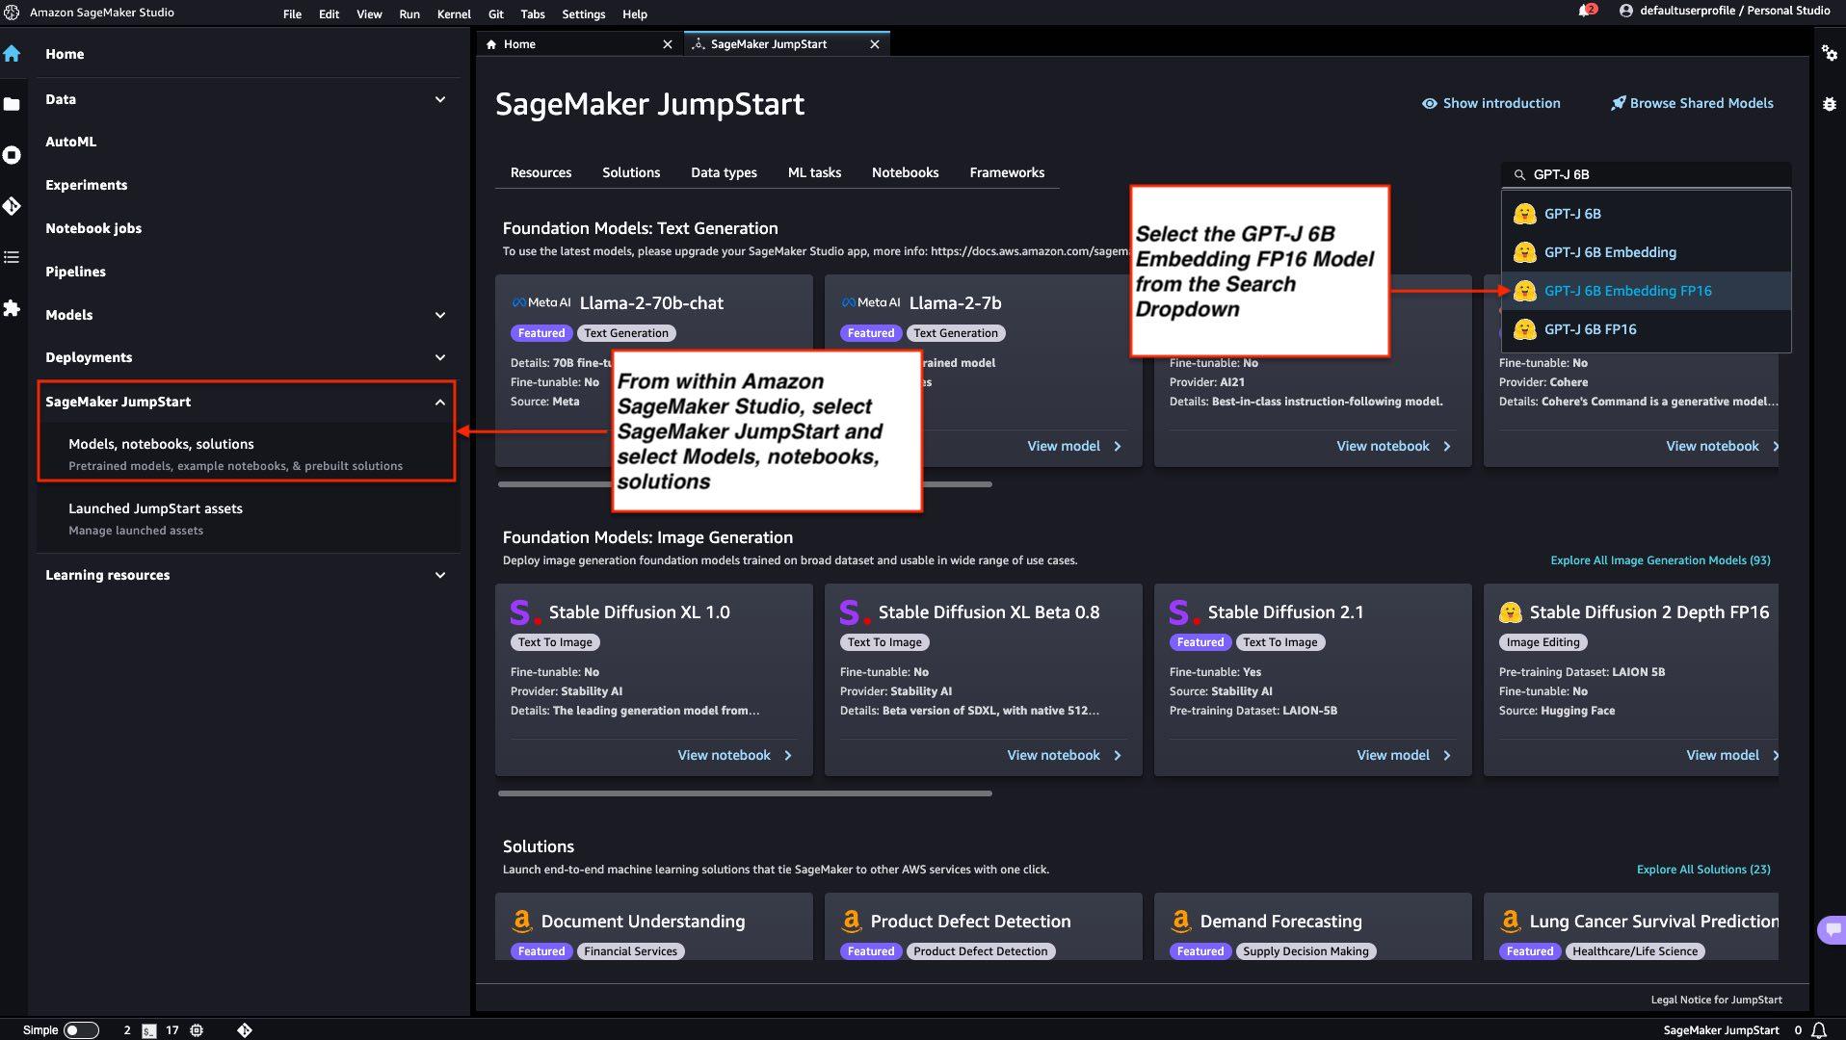1846x1040 pixels.
Task: Click the Git icon in the status bar
Action: (x=245, y=1030)
